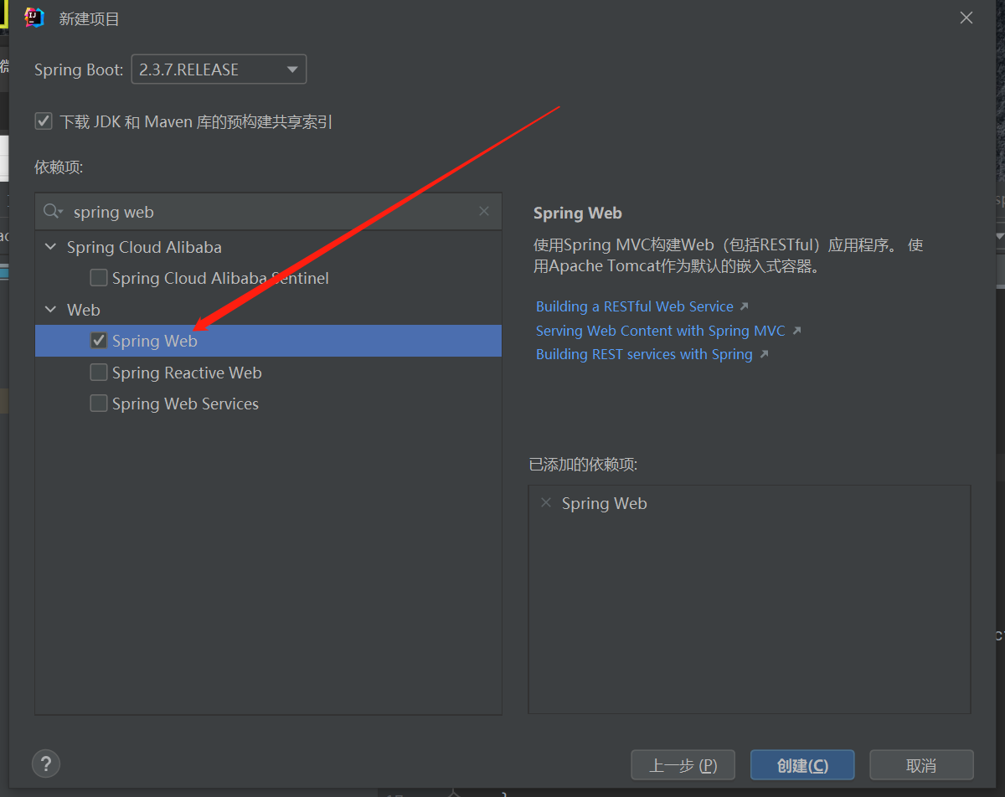The width and height of the screenshot is (1005, 797).
Task: Enable the Spring Web Services checkbox
Action: point(99,404)
